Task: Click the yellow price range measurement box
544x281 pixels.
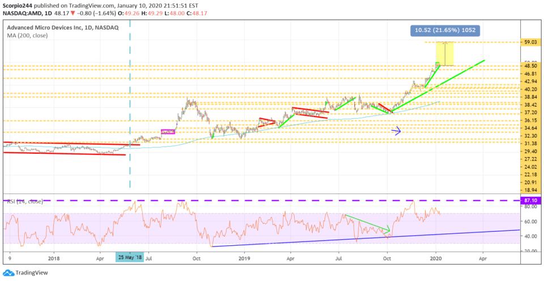Action: [445, 54]
